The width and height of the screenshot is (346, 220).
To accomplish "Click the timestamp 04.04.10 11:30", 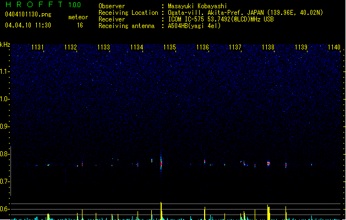I will pos(28,25).
